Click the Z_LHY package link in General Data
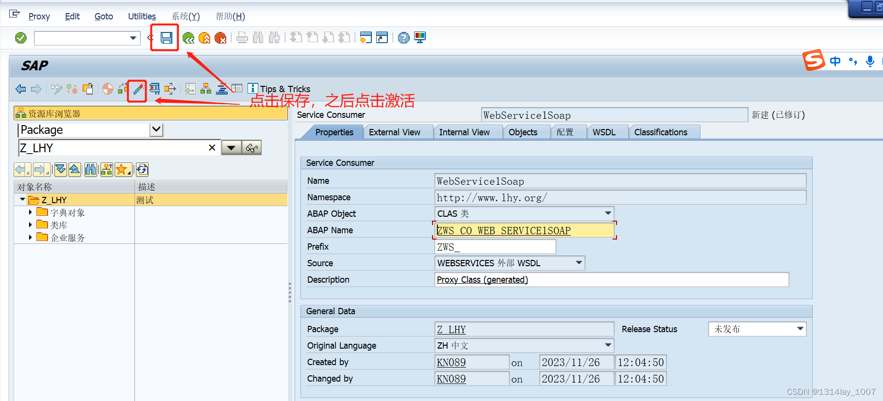 (451, 330)
